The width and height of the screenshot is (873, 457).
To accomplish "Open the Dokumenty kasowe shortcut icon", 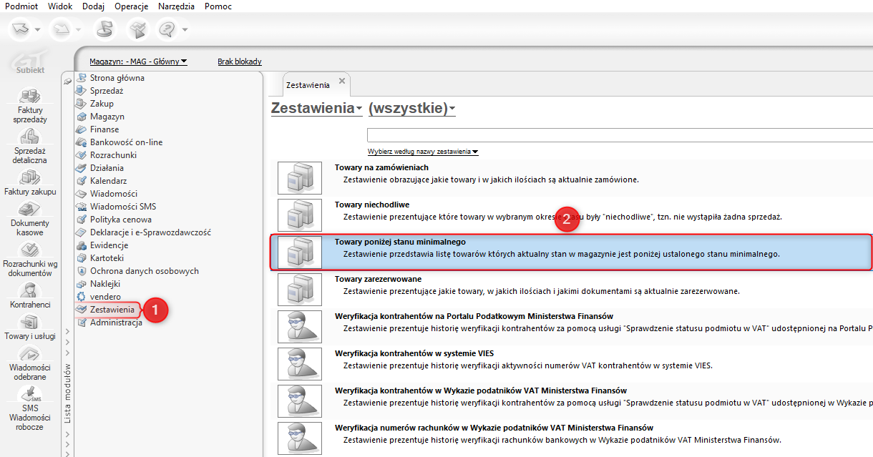I will (30, 209).
